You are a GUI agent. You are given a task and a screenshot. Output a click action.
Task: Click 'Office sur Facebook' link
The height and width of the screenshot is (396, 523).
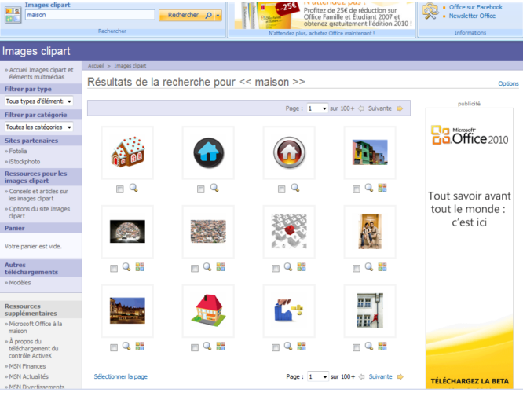[475, 7]
